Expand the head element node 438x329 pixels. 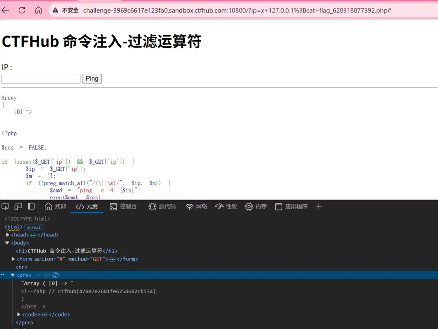(7, 235)
